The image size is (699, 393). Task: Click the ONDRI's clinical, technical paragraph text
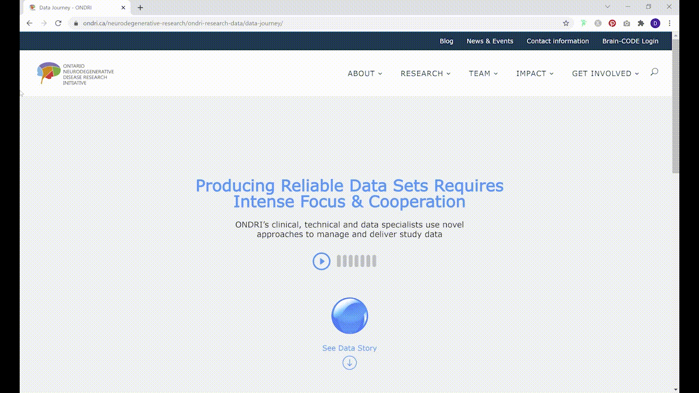(349, 229)
